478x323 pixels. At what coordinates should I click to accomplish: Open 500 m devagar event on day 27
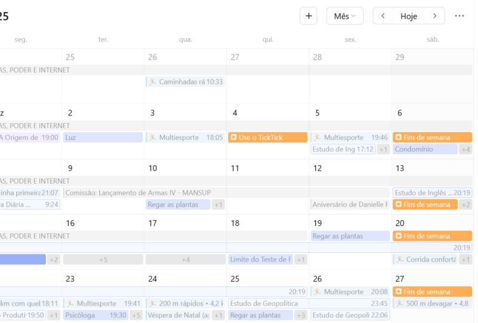coord(433,303)
